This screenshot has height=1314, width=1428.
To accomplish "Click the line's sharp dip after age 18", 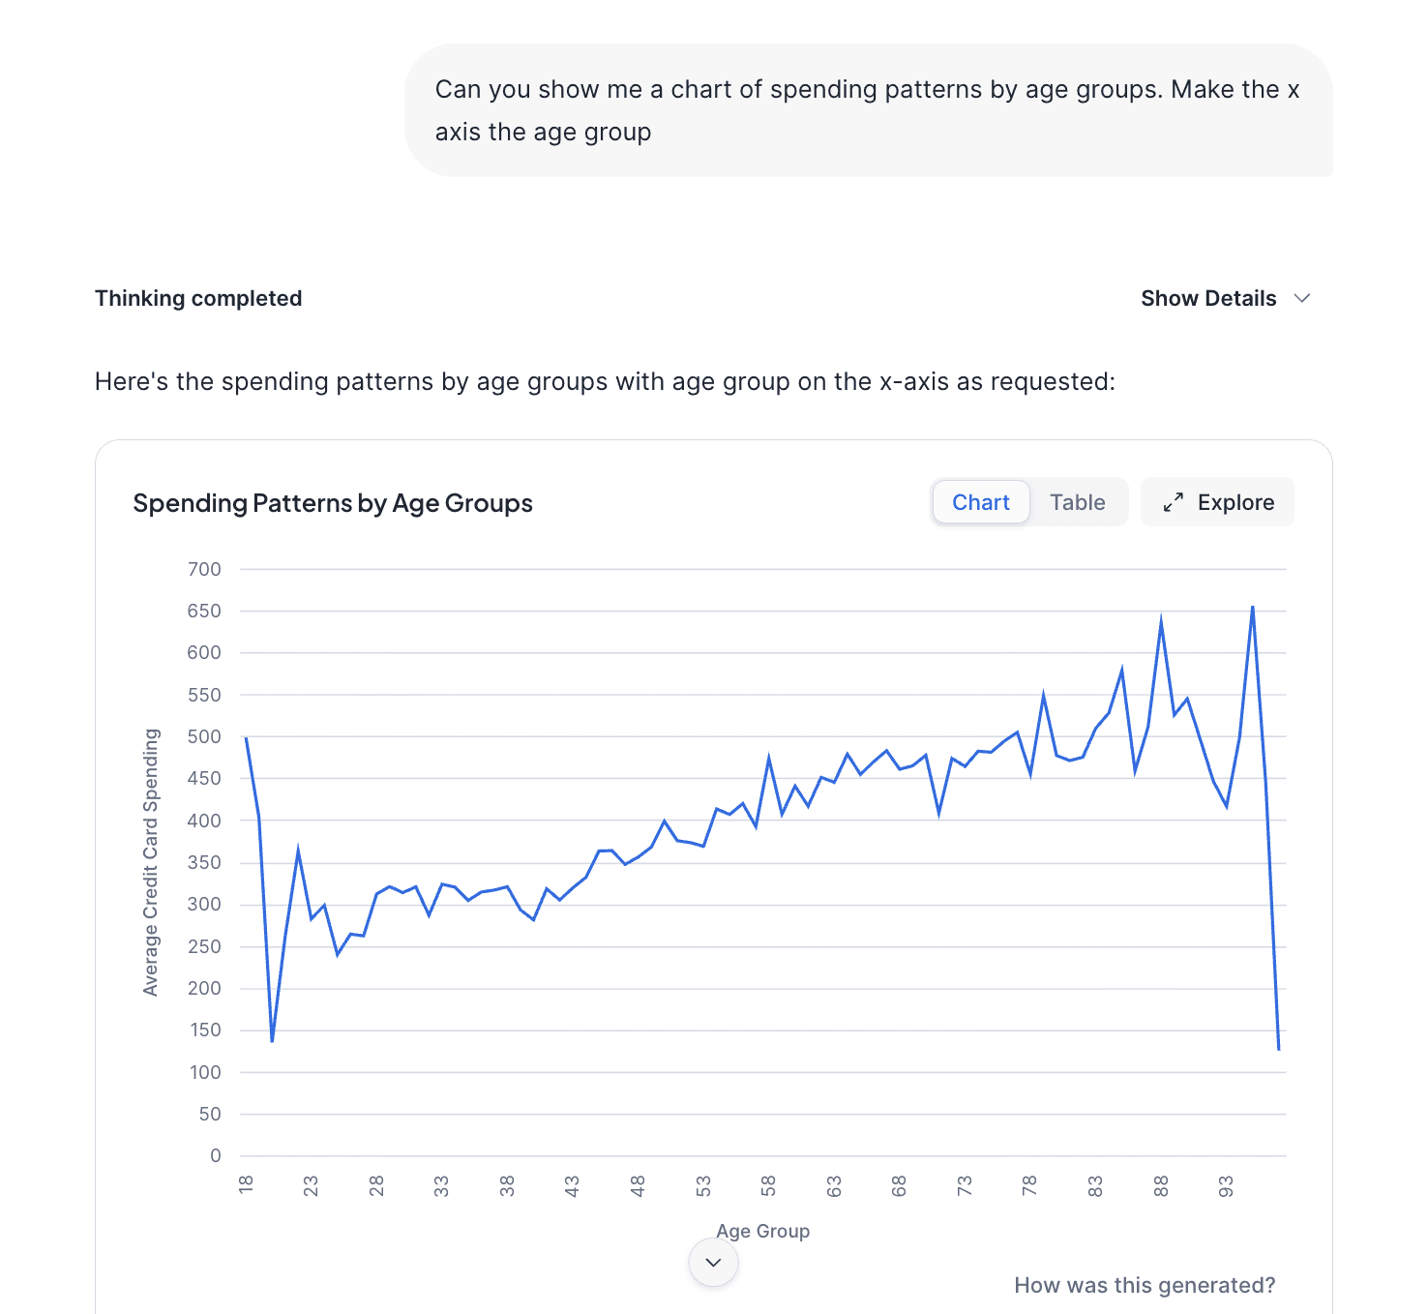I will click(272, 1041).
